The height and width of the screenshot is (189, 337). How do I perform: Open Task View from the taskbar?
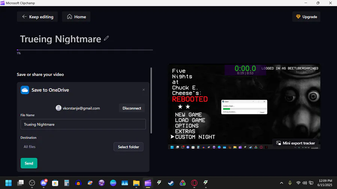pos(21,183)
